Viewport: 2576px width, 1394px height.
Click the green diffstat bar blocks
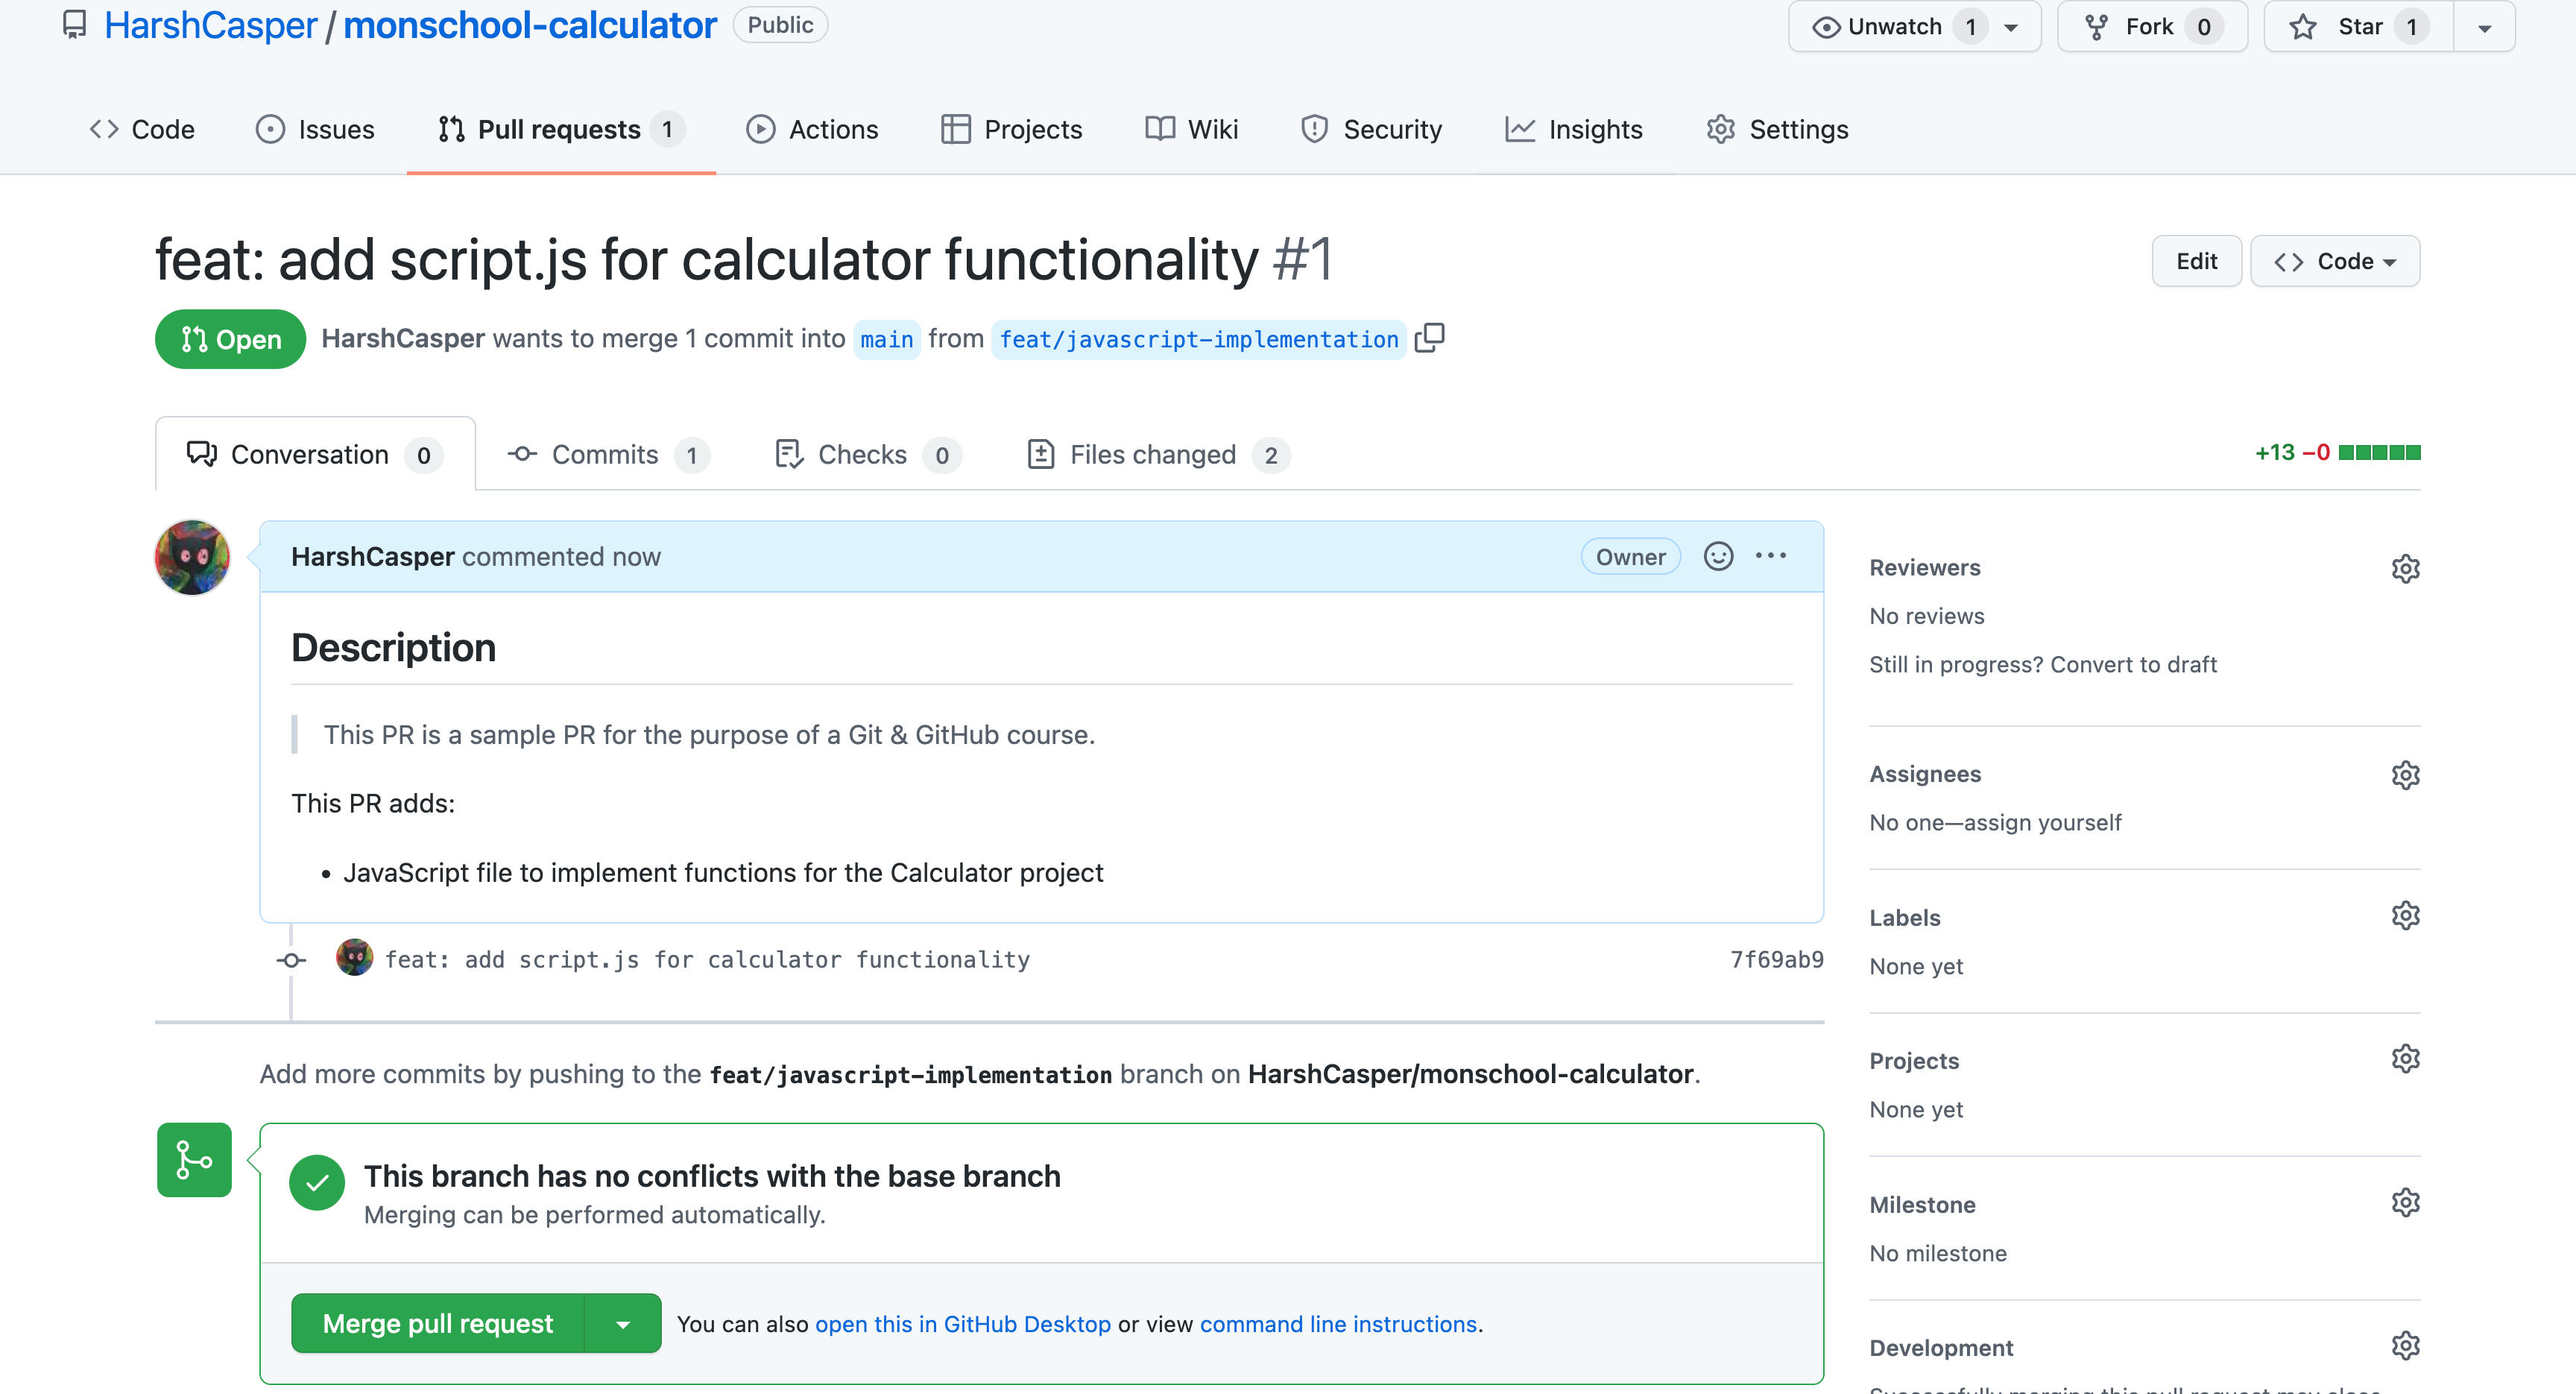(2380, 452)
